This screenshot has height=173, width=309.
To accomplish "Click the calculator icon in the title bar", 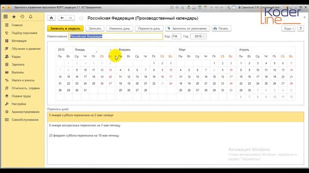I will point(200,7).
